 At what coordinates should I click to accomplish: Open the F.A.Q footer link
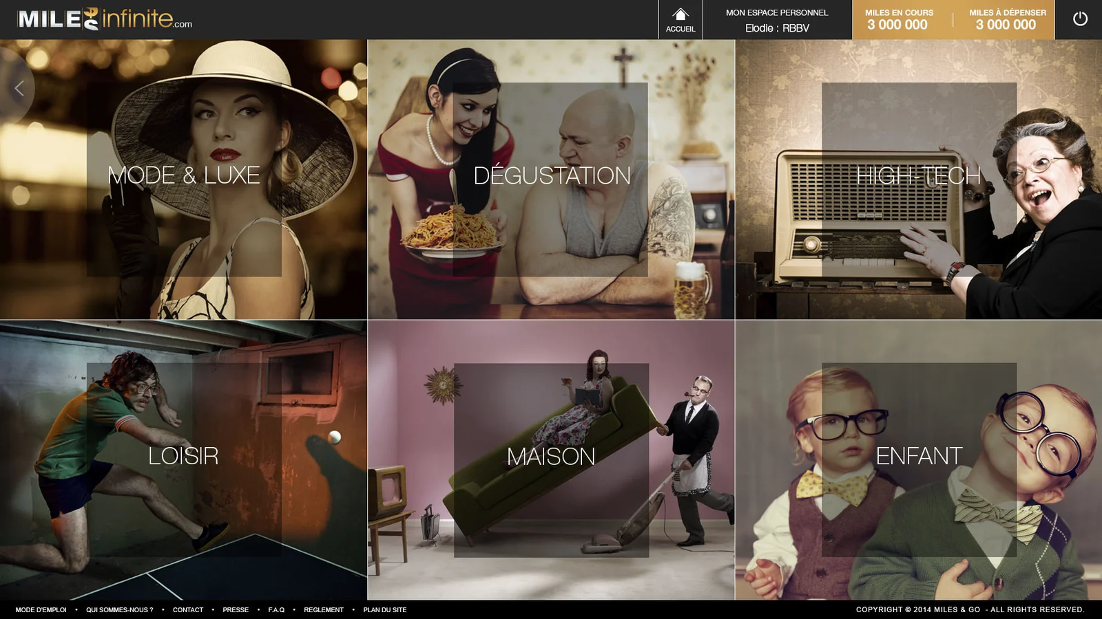276,610
